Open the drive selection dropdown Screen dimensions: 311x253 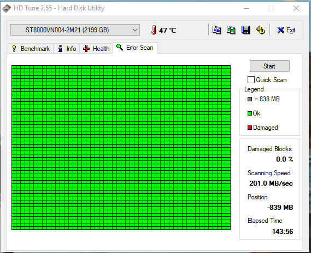pos(75,30)
